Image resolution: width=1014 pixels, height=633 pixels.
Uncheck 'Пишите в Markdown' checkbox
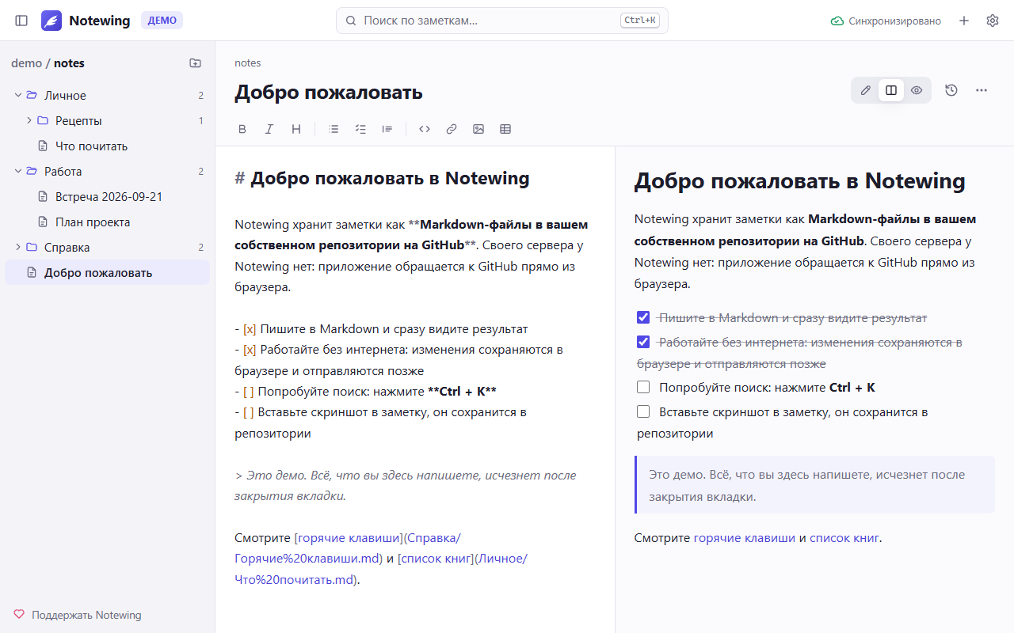click(643, 317)
